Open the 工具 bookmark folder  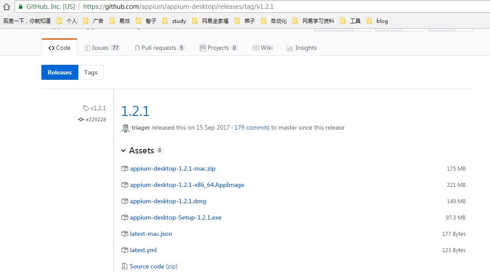click(x=350, y=21)
